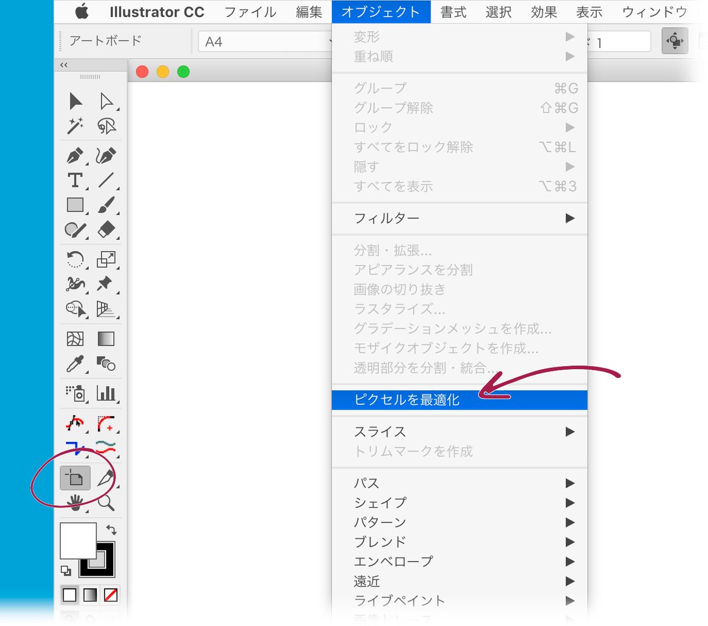This screenshot has width=708, height=626.
Task: Collapse the tools panel with double chevron
Action: (64, 65)
